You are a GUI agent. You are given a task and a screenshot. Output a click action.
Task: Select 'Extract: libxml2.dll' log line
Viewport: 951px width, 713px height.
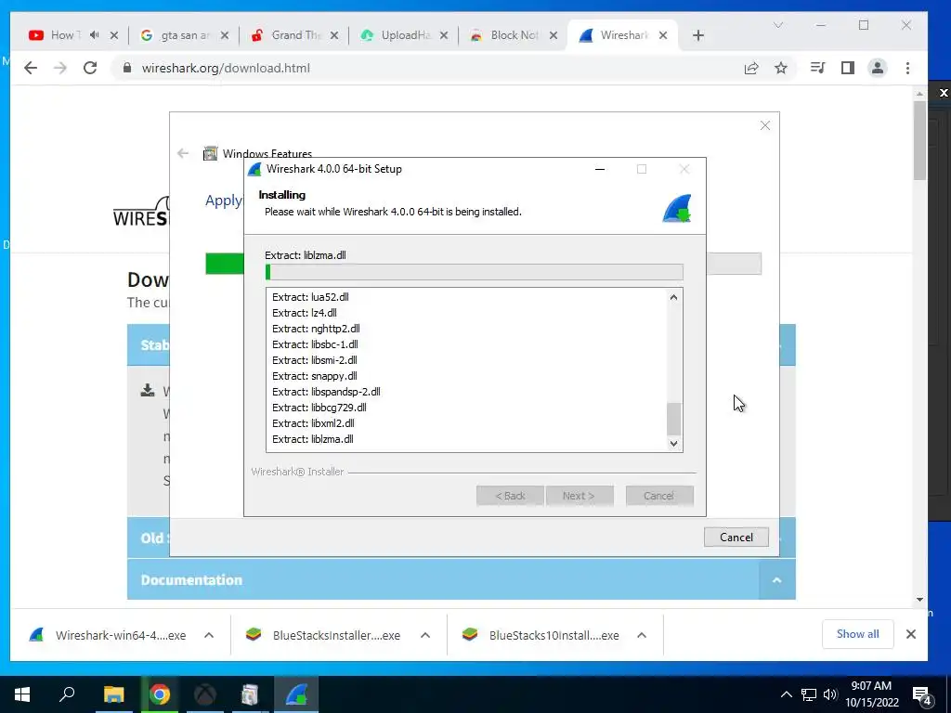pos(313,423)
